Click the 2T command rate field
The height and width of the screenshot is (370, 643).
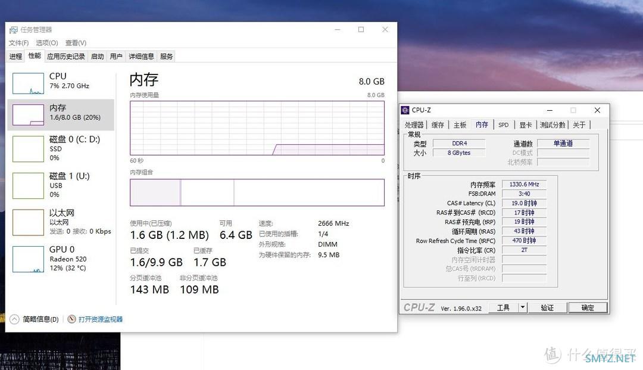tap(524, 250)
